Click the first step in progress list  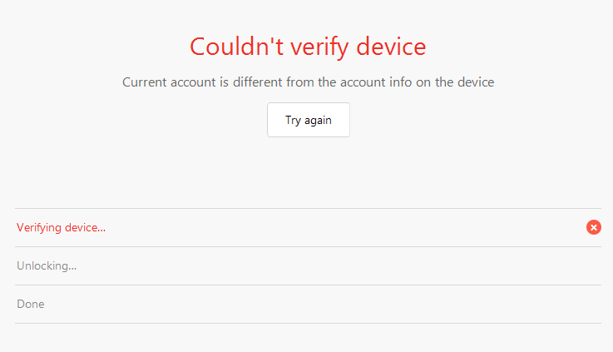[x=61, y=227]
